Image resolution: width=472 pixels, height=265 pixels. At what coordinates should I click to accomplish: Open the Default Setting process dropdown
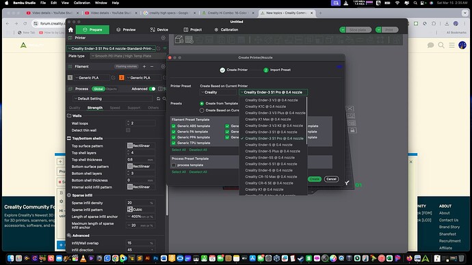pos(114,98)
